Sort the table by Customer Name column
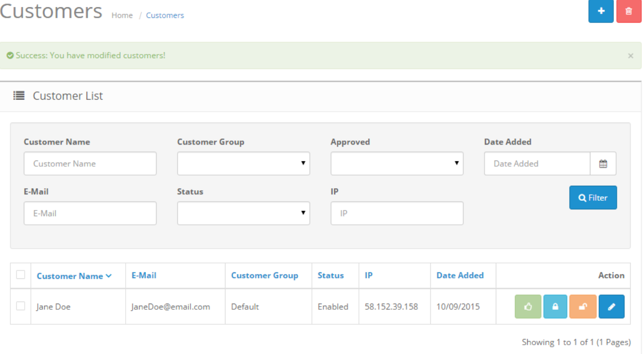The height and width of the screenshot is (354, 643). click(74, 276)
